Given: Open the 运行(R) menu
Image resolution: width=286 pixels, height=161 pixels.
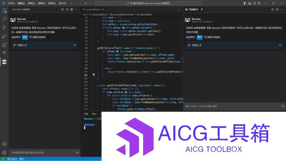Looking at the screenshot, I should pyautogui.click(x=62, y=3).
